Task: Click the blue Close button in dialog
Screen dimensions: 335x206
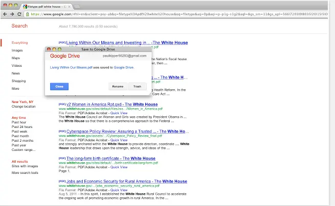Action: 59,87
